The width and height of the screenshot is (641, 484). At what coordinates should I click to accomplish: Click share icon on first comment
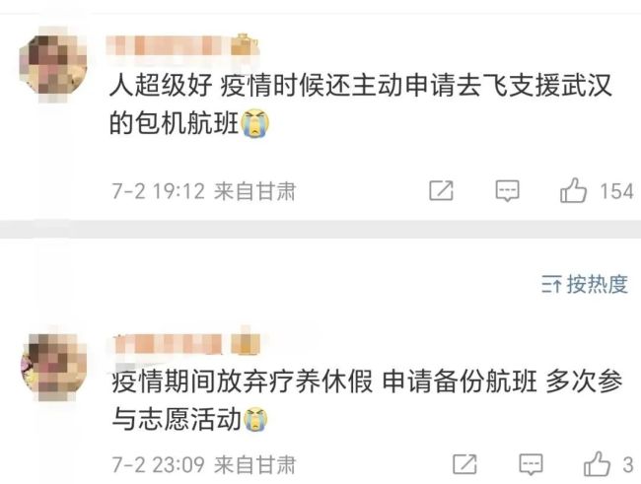click(441, 190)
